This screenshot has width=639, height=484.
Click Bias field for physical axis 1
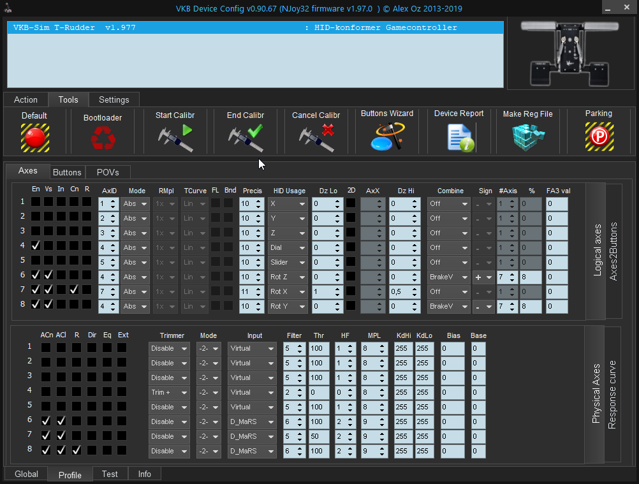(452, 348)
